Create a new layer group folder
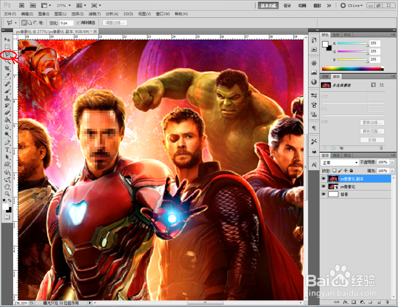398x307 pixels. [x=370, y=302]
